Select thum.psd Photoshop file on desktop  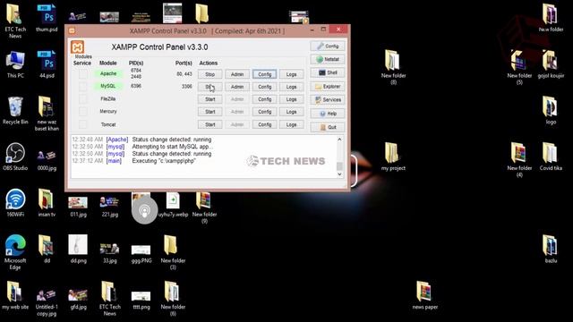[47, 19]
